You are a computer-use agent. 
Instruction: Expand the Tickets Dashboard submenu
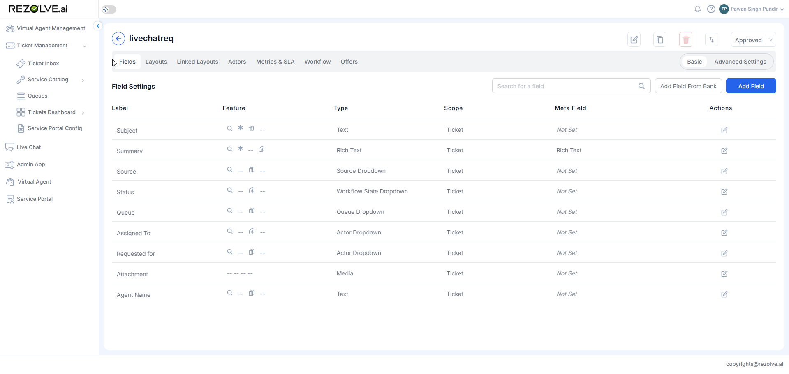pos(83,113)
